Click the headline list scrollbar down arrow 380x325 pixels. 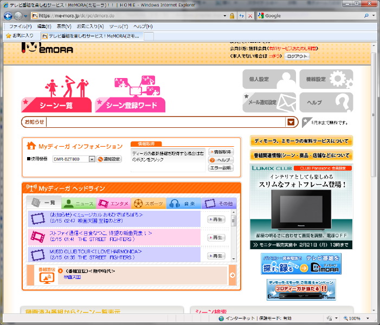234,258
